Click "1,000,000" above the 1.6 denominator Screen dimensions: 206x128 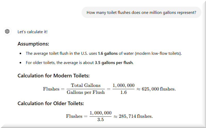tap(123, 86)
